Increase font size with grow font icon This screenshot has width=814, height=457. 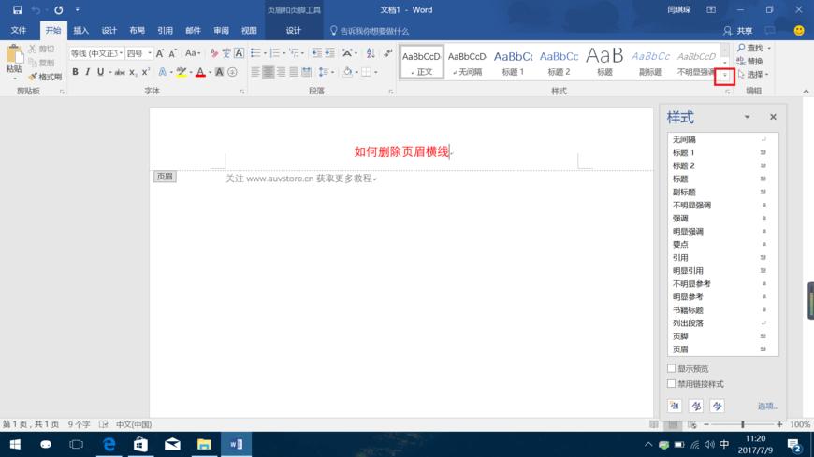pos(160,53)
